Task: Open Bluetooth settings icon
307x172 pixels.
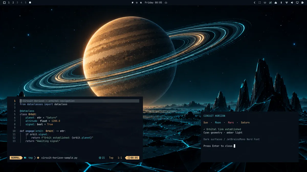Action: point(281,3)
